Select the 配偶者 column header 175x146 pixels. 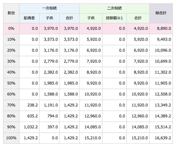(29, 18)
